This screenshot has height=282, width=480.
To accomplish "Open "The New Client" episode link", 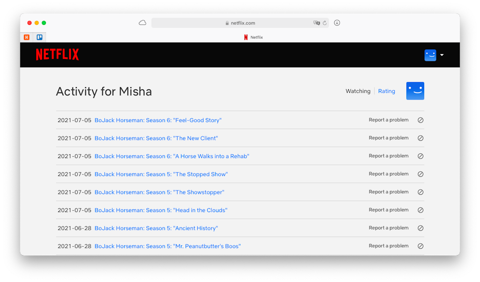I will pyautogui.click(x=156, y=138).
